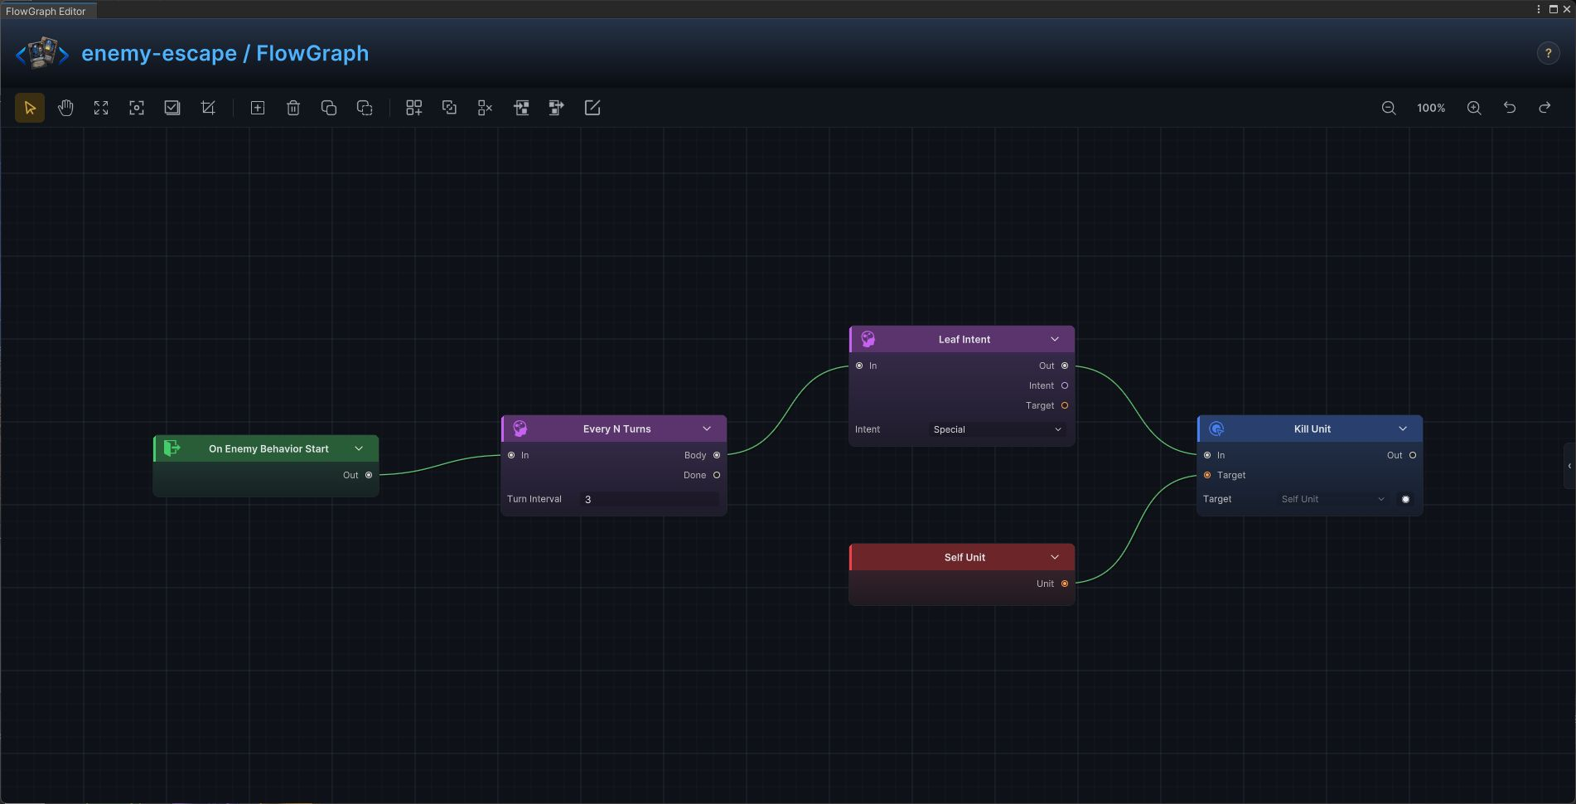Image resolution: width=1576 pixels, height=804 pixels.
Task: Click the Kill Unit Out port
Action: 1413,455
